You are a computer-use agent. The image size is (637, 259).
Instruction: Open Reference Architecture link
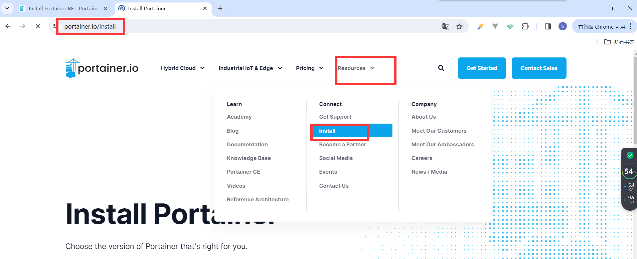[x=258, y=199]
